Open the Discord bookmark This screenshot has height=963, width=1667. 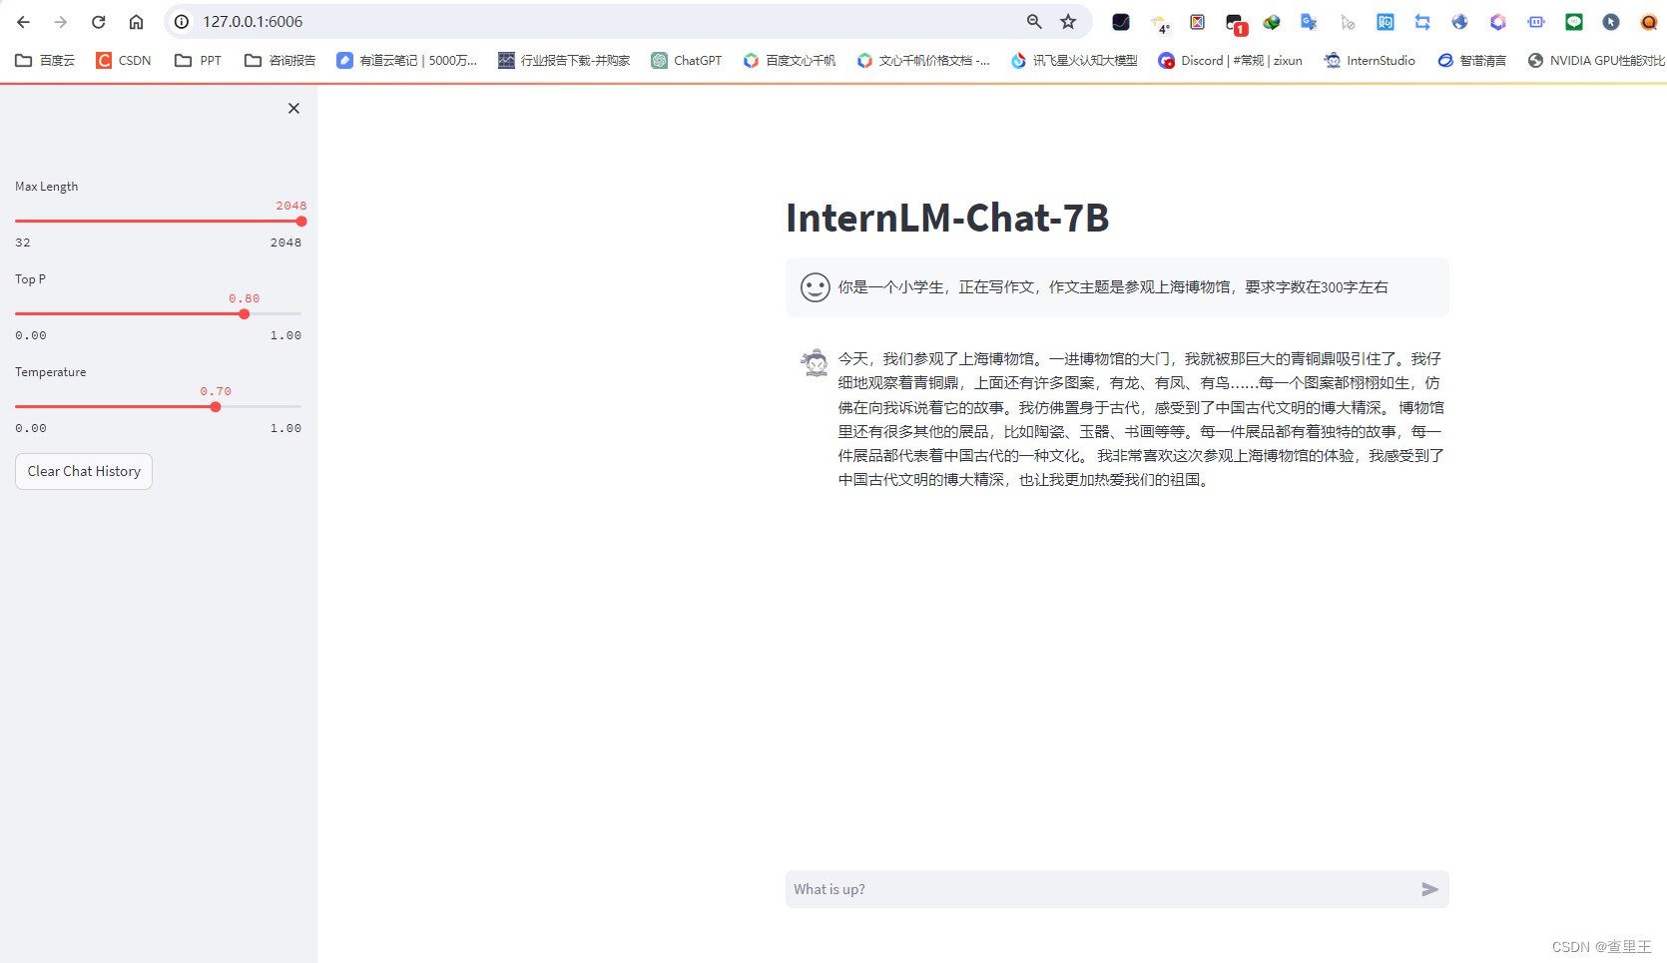point(1230,61)
